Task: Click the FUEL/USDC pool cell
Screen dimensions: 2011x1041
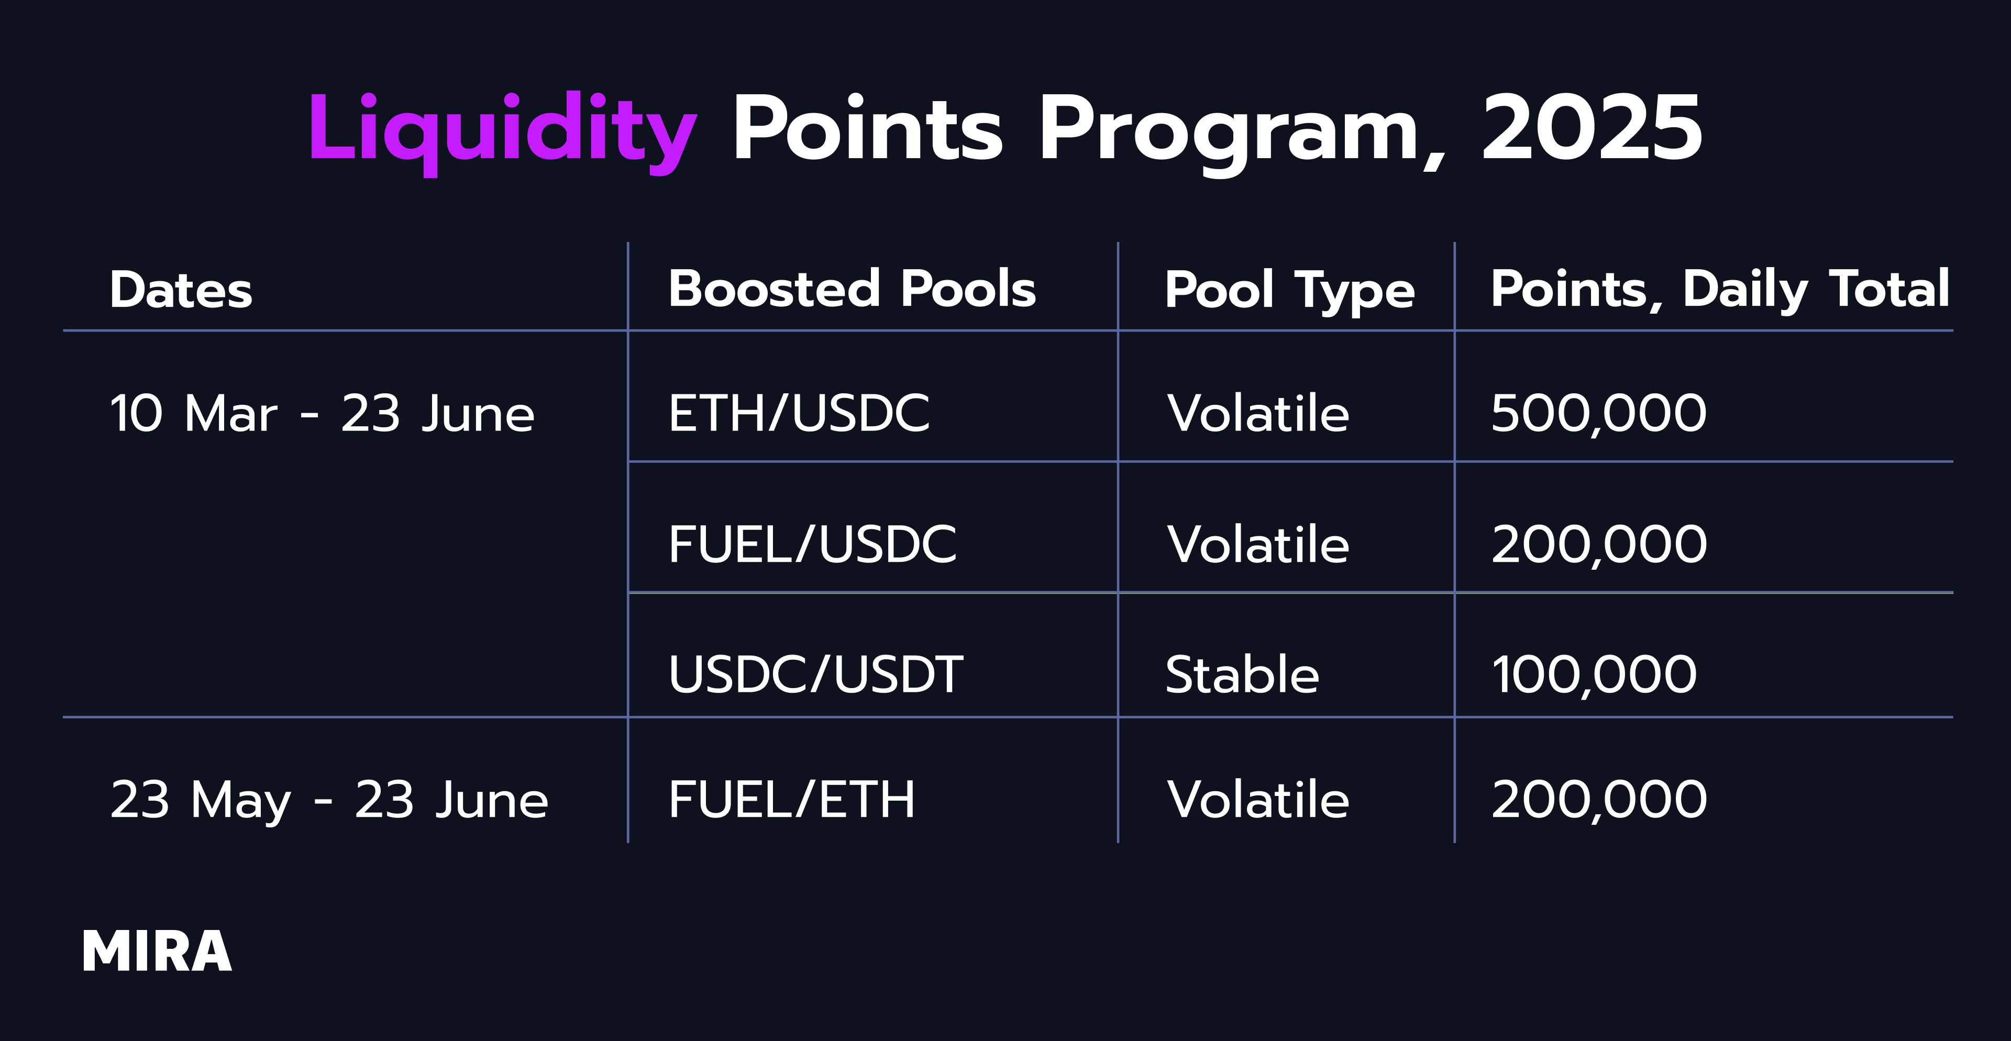Action: [812, 544]
